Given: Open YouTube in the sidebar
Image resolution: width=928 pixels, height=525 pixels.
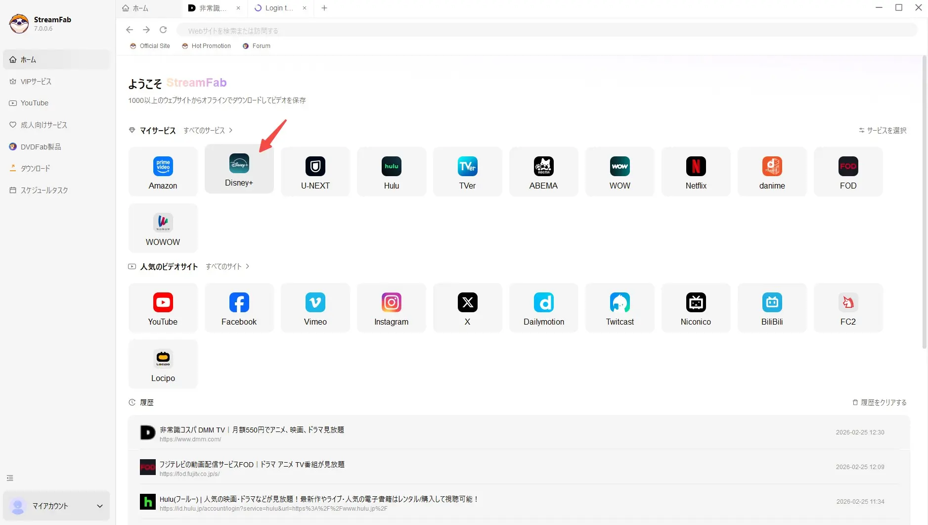Looking at the screenshot, I should [x=56, y=103].
